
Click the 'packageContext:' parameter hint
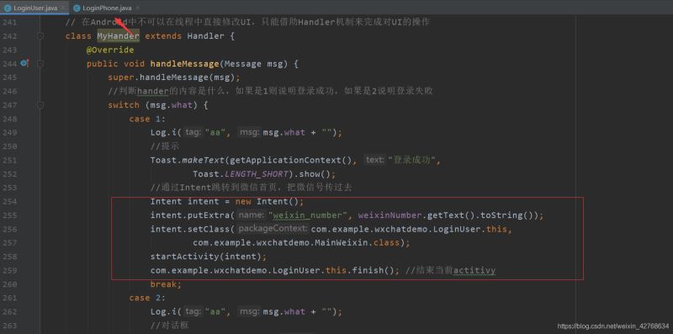273,229
